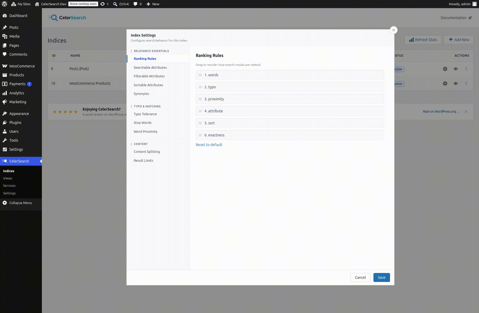Click the drag handle for the typo rule
This screenshot has height=313, width=479.
click(x=200, y=87)
